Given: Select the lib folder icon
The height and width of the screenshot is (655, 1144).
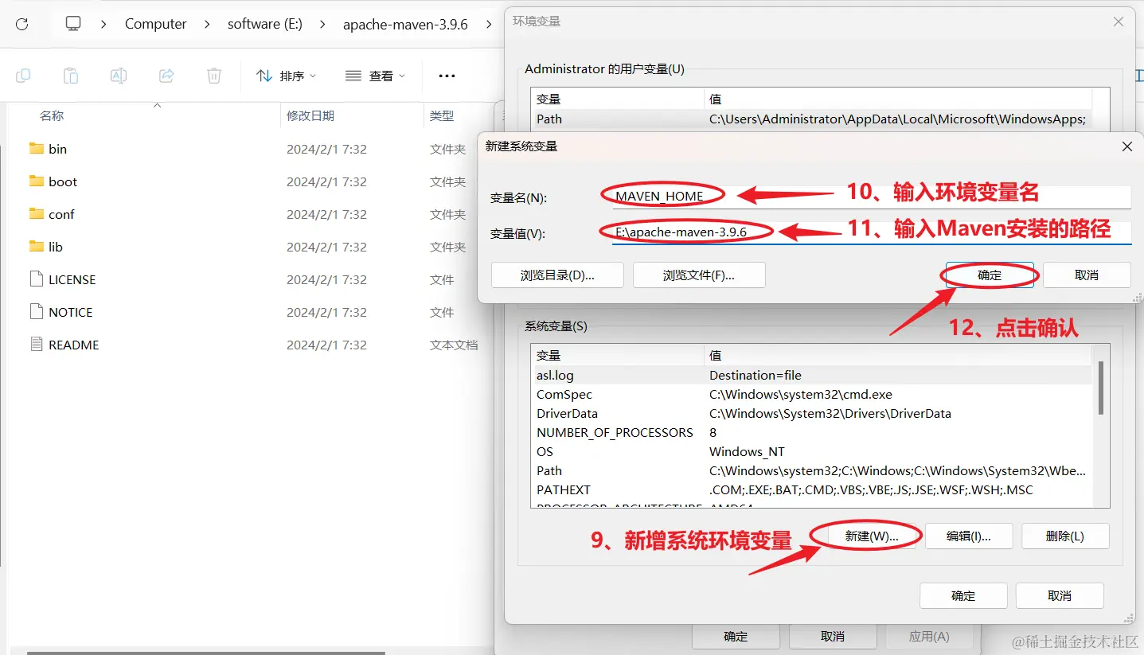Looking at the screenshot, I should click(x=37, y=246).
